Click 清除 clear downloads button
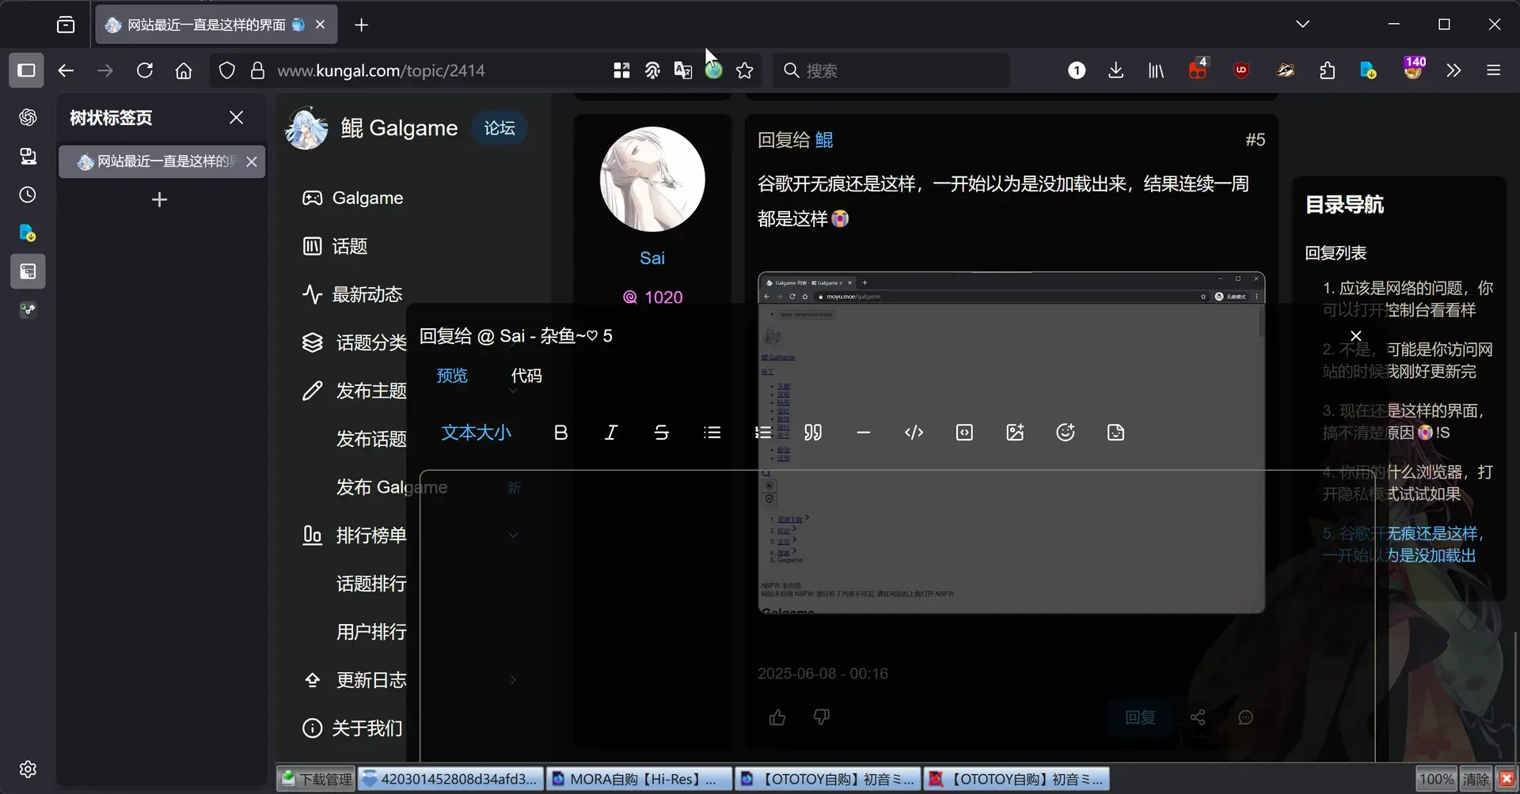The width and height of the screenshot is (1520, 794). coord(1475,779)
